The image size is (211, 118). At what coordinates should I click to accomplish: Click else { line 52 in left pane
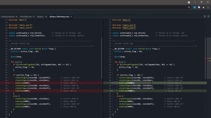(x=16, y=96)
